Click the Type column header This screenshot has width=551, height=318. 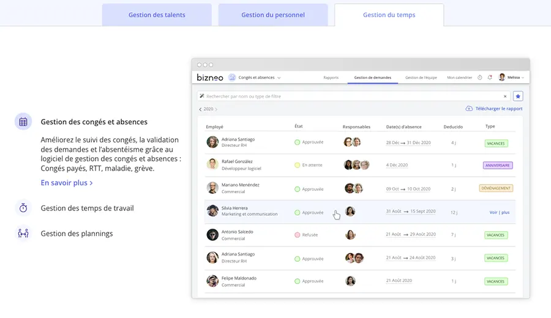(490, 126)
